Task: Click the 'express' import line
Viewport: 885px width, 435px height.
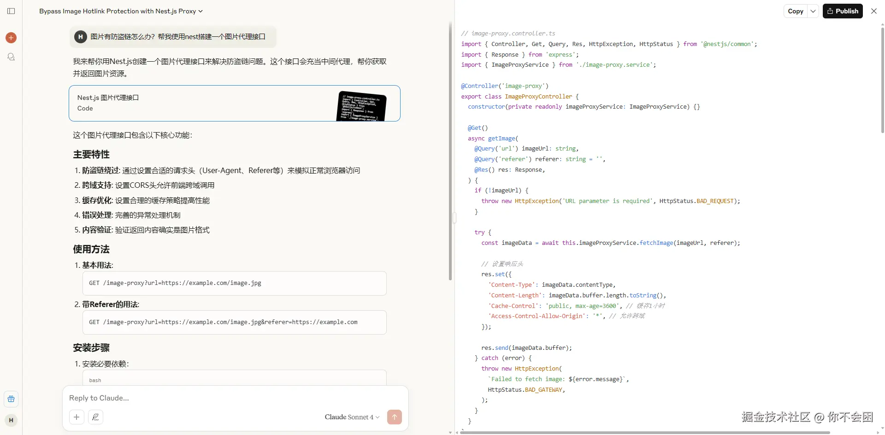Action: pyautogui.click(x=520, y=55)
